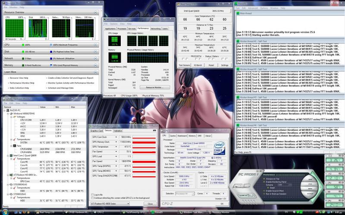345x215 pixels.
Task: Toggle Enable Sound Effect in PC Probe
Action: pyautogui.click(x=264, y=191)
